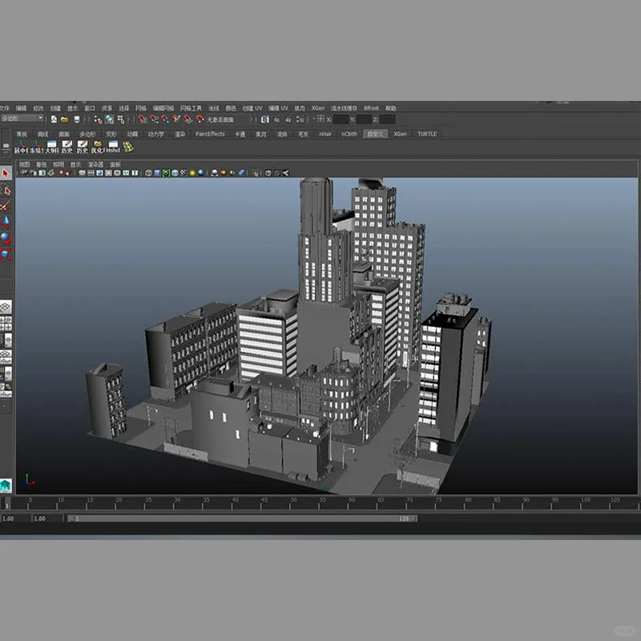641x641 pixels.
Task: Toggle textured display checker icon
Action: click(x=183, y=172)
